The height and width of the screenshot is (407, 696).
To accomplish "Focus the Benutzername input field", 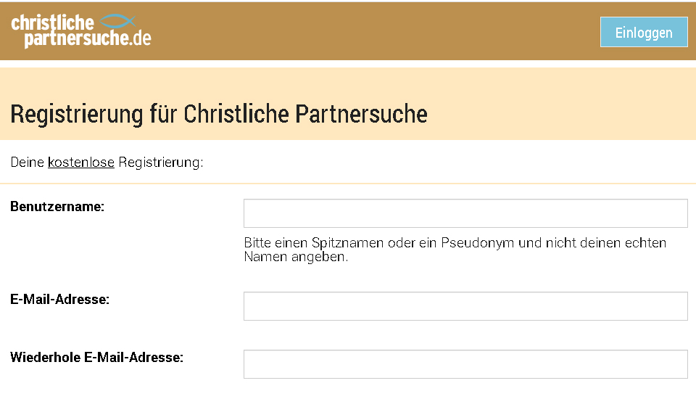I will (465, 213).
